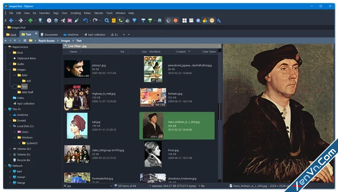Toggle the Live Filter icon in header
Screen dimensions: 338x192
66,46
